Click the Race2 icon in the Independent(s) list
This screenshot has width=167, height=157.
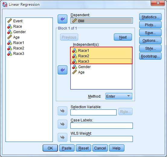tap(75, 56)
